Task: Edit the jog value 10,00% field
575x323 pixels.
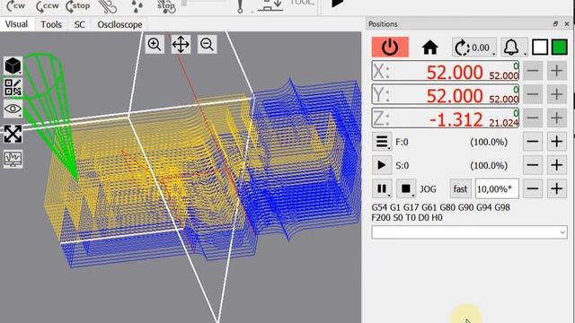Action: 497,189
